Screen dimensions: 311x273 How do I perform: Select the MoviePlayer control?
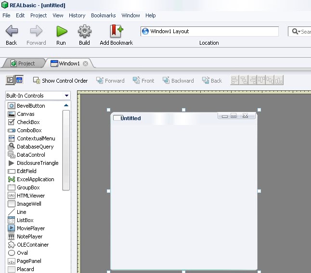click(x=26, y=228)
